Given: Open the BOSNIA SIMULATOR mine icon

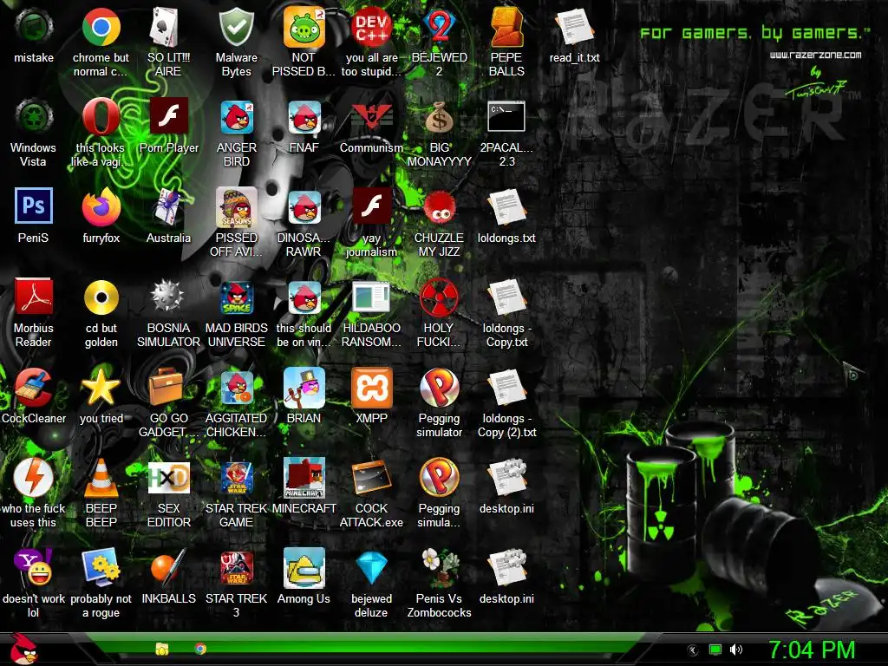Looking at the screenshot, I should coord(168,297).
